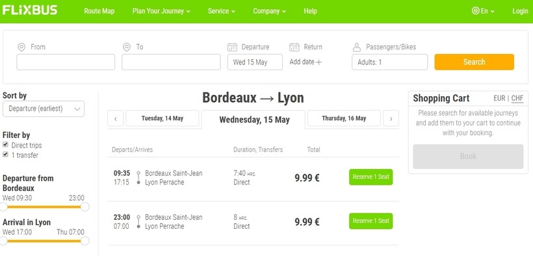
Task: Open the Route Map menu item
Action: coord(99,11)
